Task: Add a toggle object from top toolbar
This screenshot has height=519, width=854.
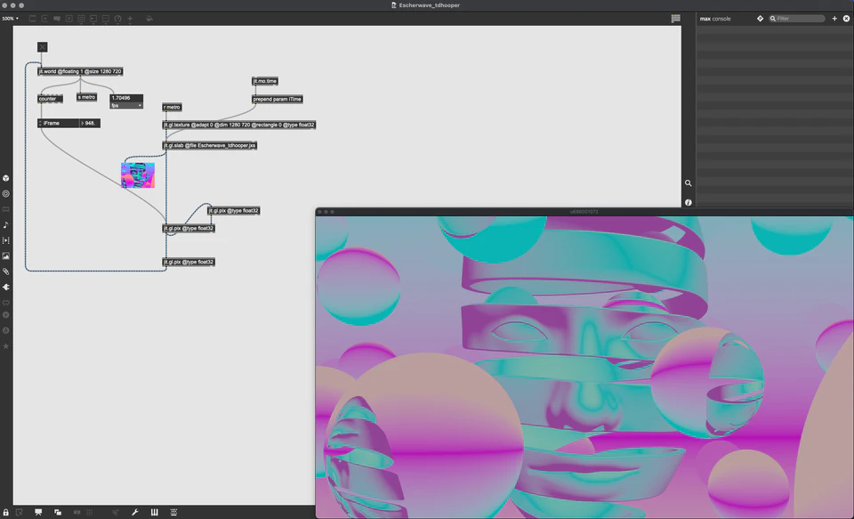Action: (x=69, y=19)
